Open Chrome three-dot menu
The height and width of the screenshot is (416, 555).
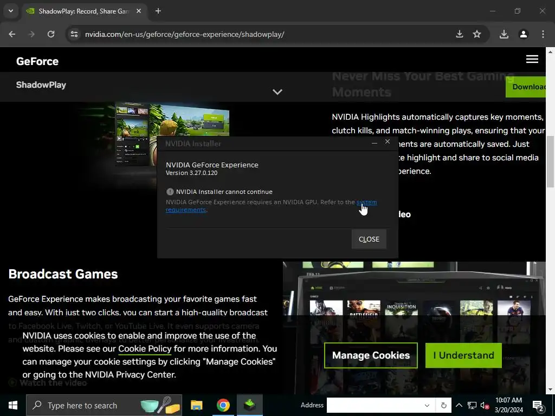543,34
